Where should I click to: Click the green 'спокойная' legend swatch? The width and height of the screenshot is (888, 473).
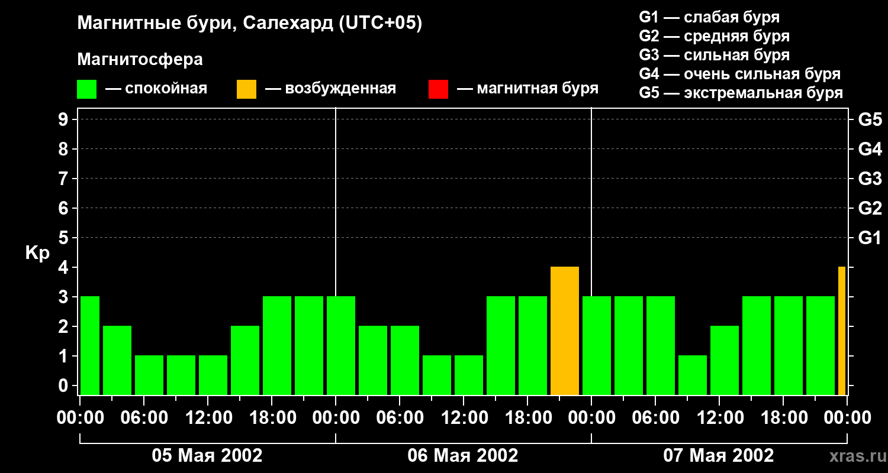point(87,89)
